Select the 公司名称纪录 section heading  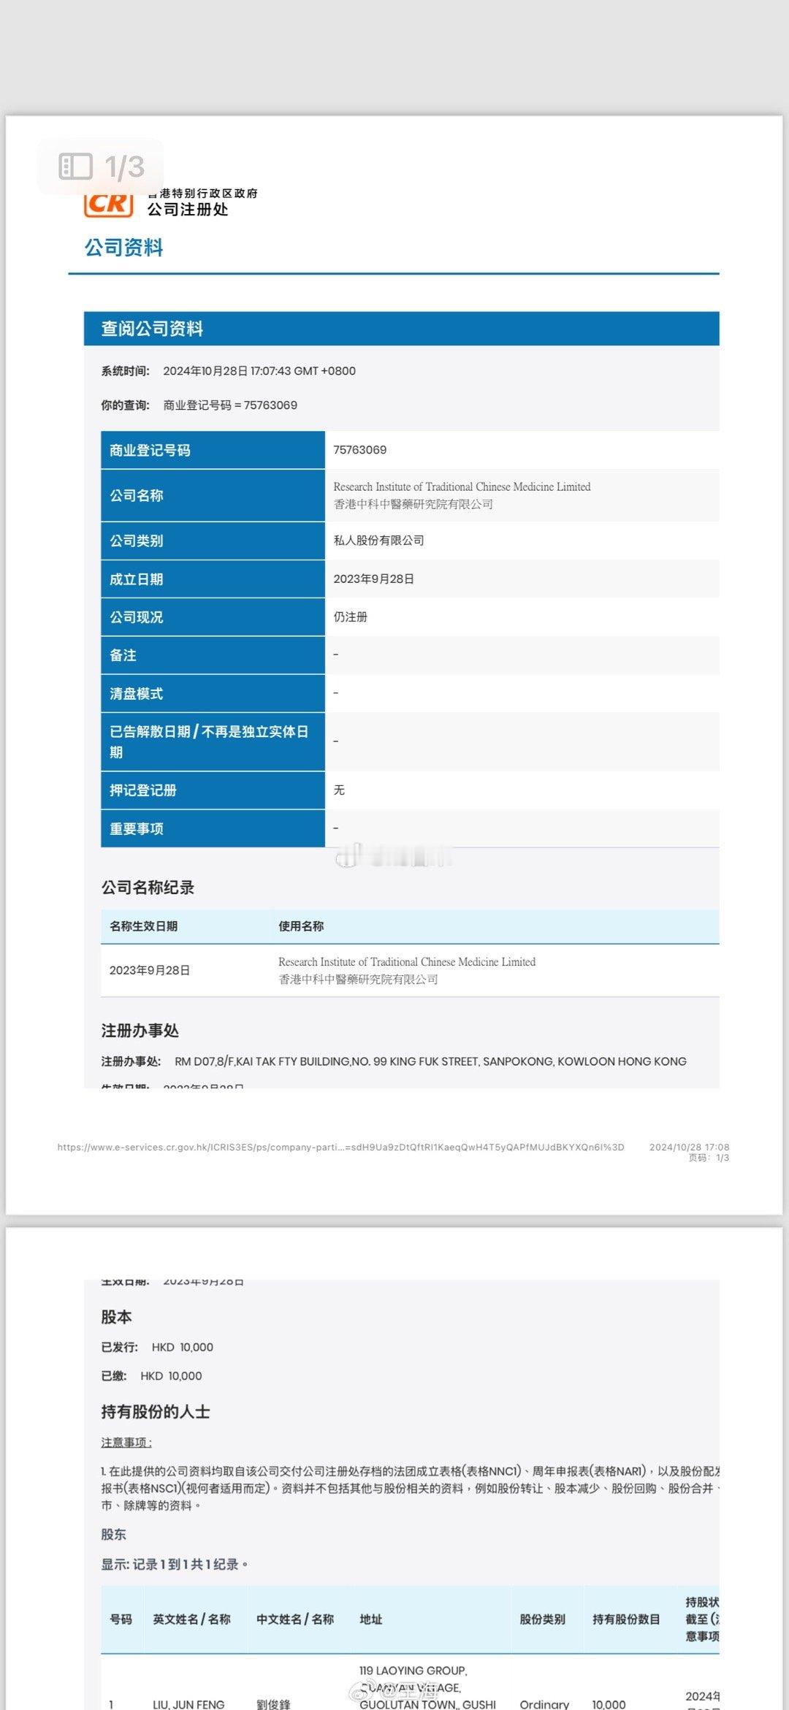[x=148, y=888]
